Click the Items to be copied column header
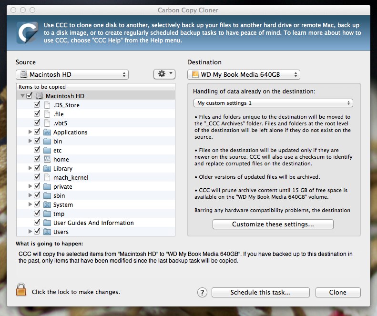 click(96, 87)
